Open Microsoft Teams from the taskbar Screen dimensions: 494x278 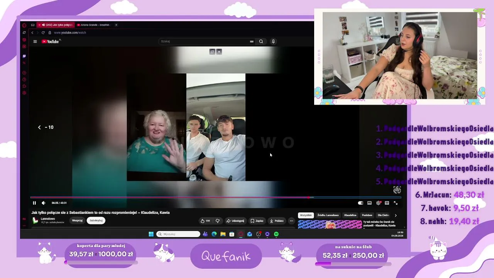point(205,234)
